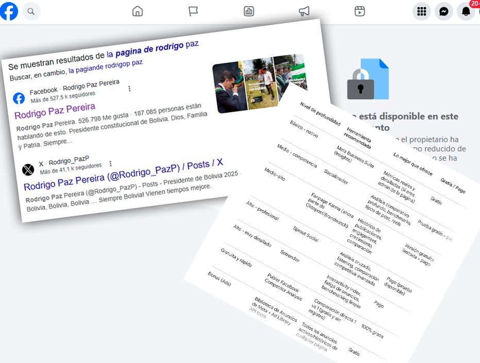Click the Facebook logo

point(9,11)
